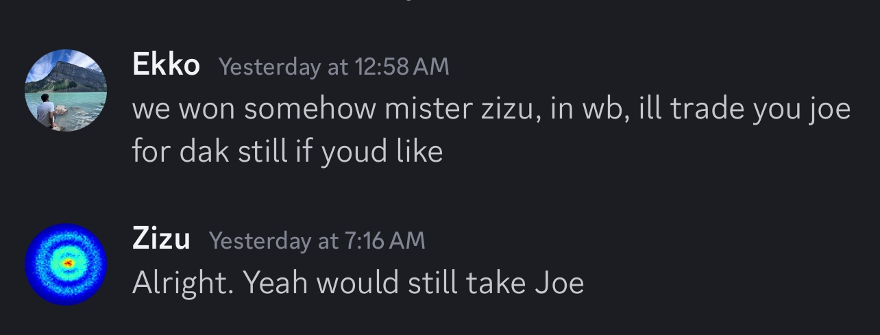Select Ekko's message beginning "we won somehow"
The image size is (880, 335).
[491, 110]
